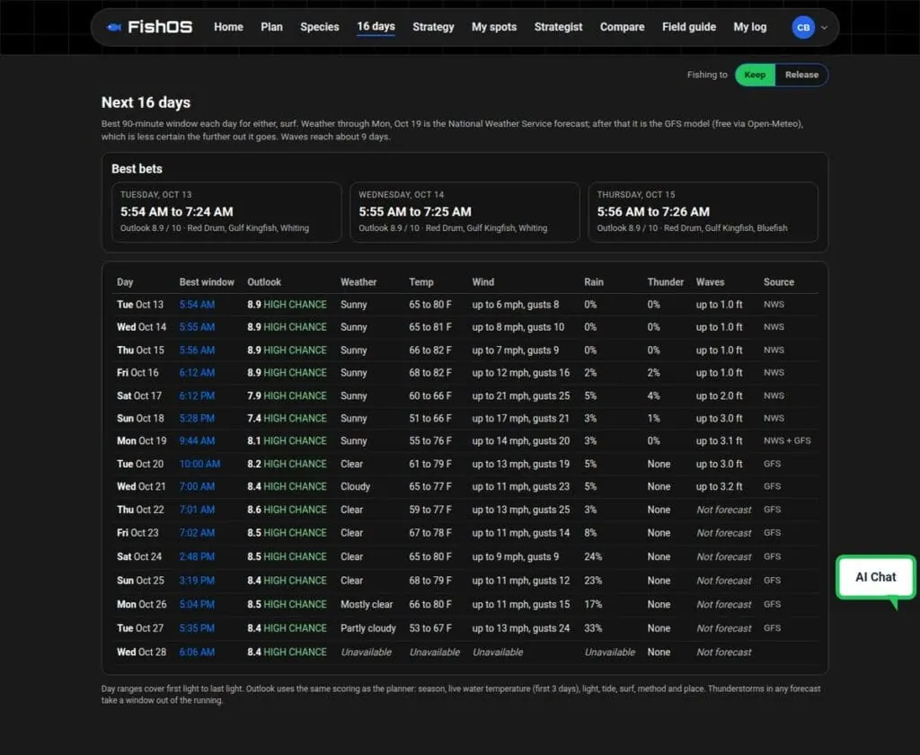Open the 5:35 PM window for Tue Oct 27
The height and width of the screenshot is (755, 920).
(197, 628)
